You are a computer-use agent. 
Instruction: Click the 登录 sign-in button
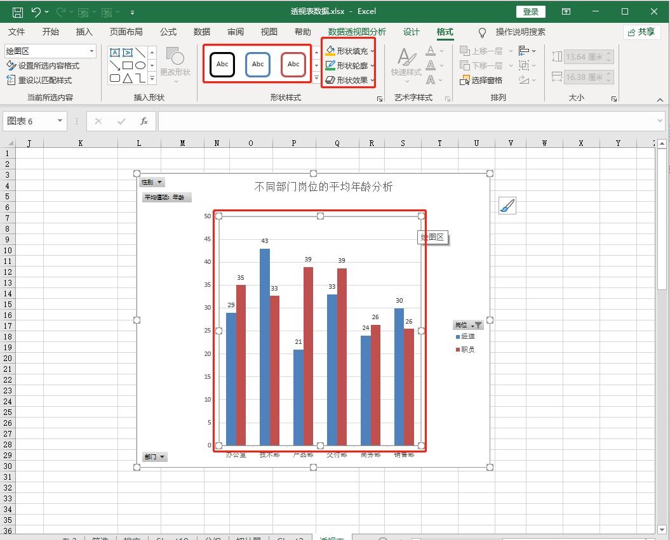[530, 12]
